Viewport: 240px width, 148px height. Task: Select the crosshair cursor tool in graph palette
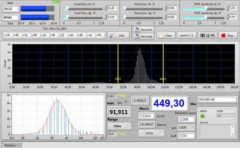tap(202, 36)
